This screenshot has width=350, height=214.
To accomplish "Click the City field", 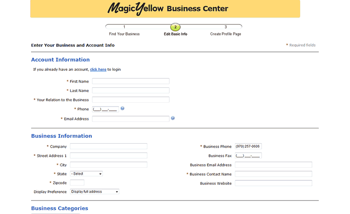I will click(x=108, y=165).
